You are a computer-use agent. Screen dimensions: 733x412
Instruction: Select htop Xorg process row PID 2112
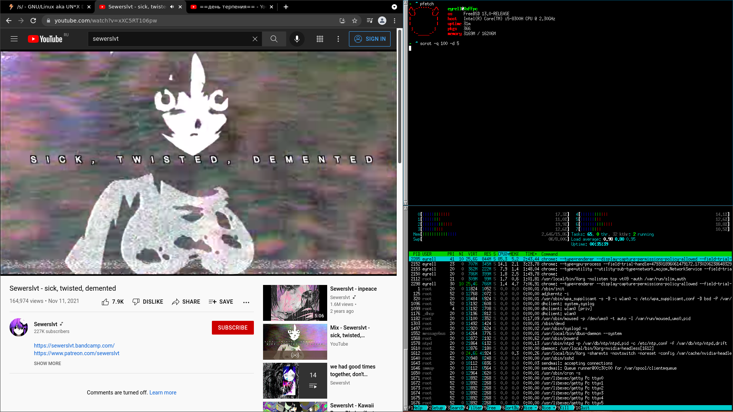pos(570,279)
